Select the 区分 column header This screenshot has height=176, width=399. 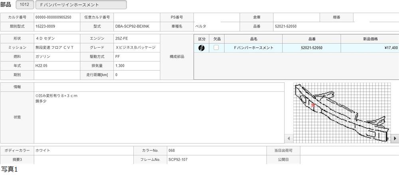pyautogui.click(x=201, y=39)
